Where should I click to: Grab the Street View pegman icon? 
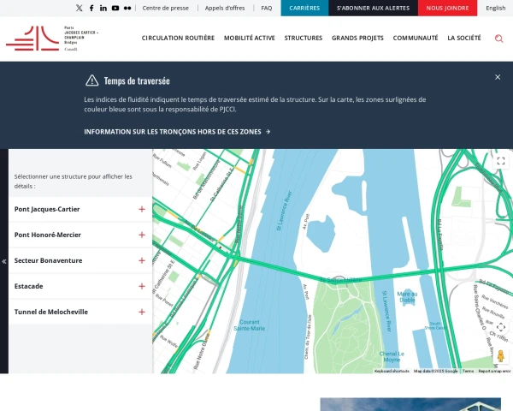[501, 354]
